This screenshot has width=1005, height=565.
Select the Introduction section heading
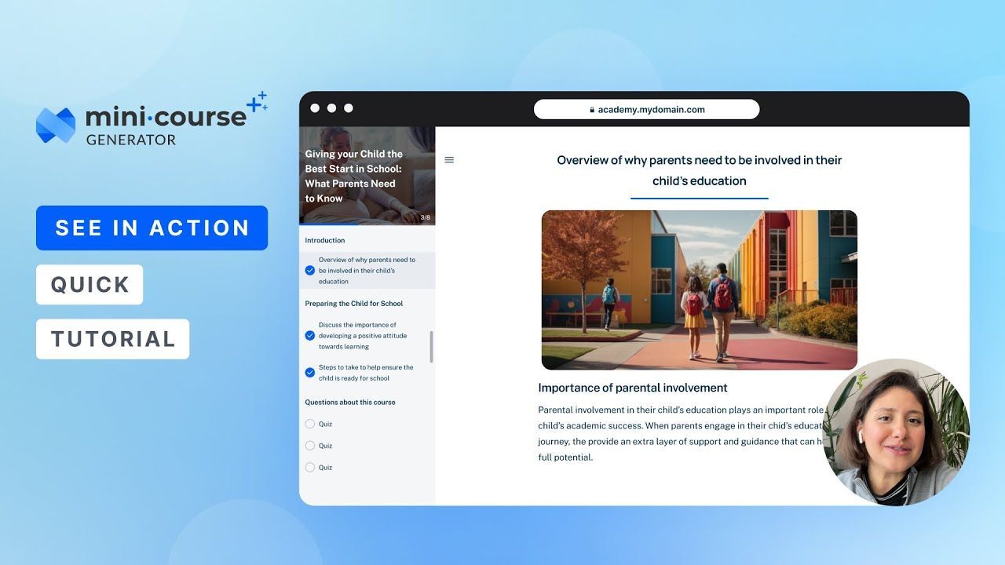[x=325, y=240]
